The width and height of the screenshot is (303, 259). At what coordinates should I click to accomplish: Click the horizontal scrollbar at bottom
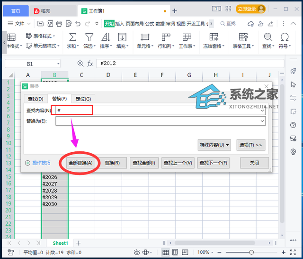pos(215,243)
